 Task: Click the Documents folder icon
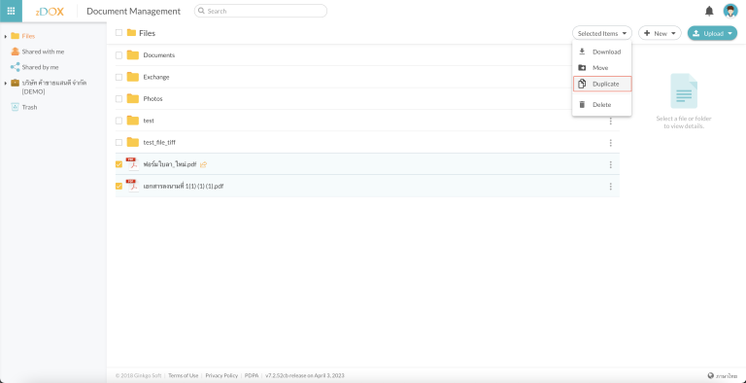click(133, 55)
